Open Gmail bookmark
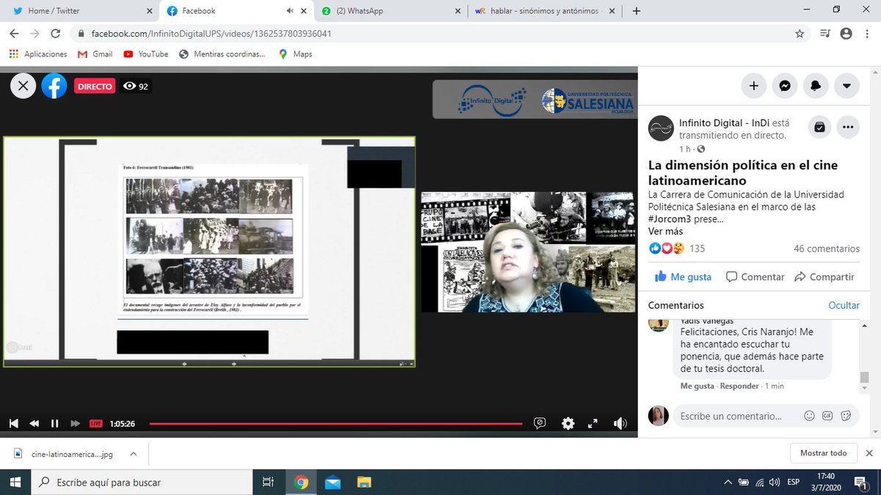The height and width of the screenshot is (495, 881). (95, 54)
